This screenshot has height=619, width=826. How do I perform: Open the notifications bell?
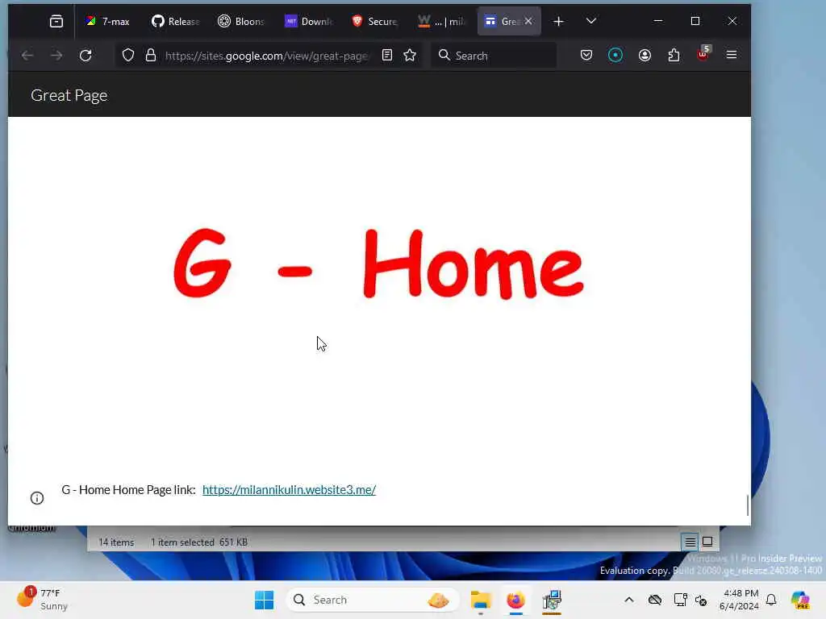tap(771, 600)
